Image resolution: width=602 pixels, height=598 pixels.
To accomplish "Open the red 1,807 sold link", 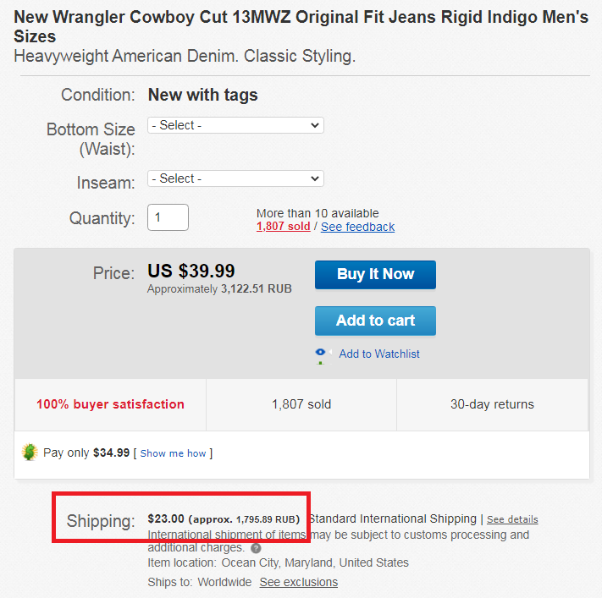I will [x=283, y=227].
